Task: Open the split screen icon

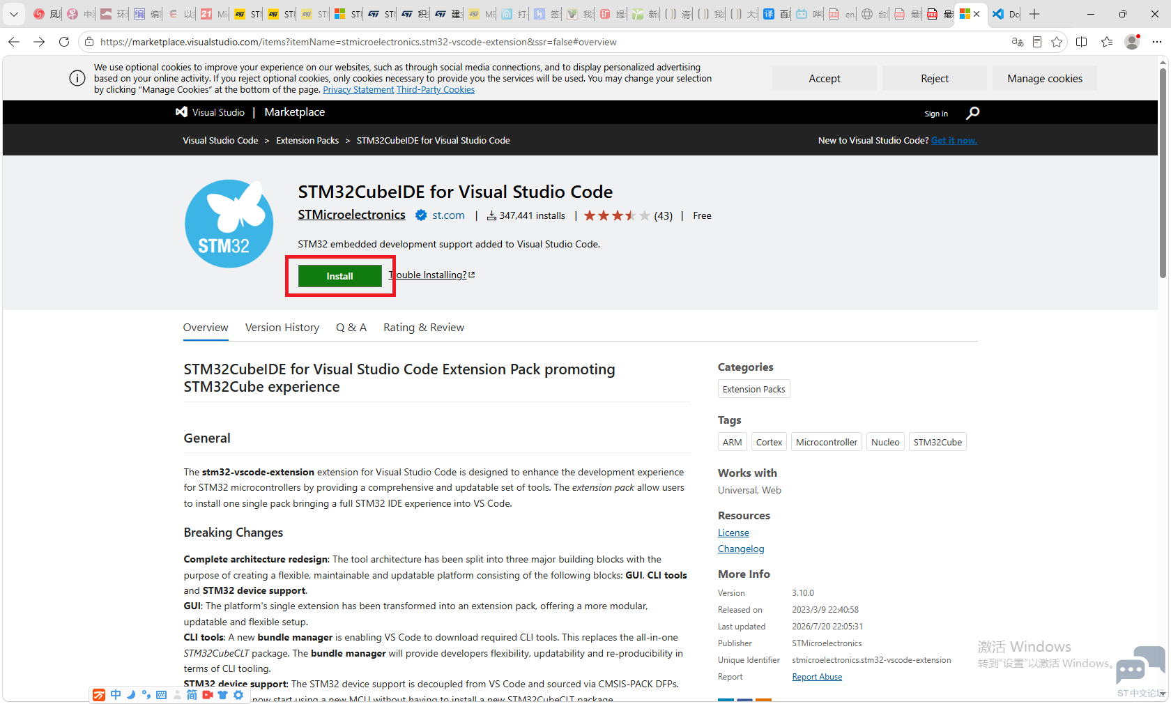Action: tap(1082, 42)
